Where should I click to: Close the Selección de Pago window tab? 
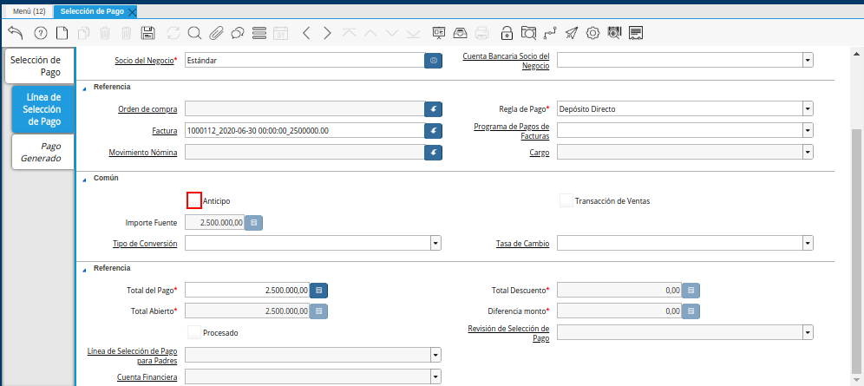pyautogui.click(x=132, y=11)
